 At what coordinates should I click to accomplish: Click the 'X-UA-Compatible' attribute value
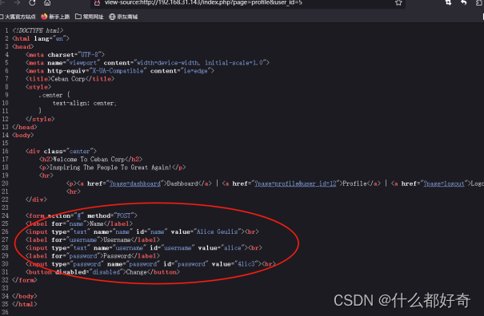(x=118, y=71)
